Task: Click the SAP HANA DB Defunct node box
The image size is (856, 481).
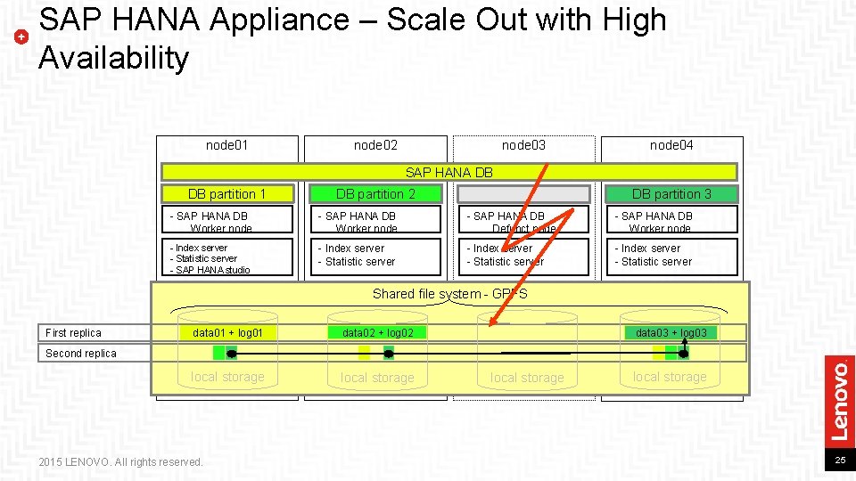Action: click(x=523, y=219)
